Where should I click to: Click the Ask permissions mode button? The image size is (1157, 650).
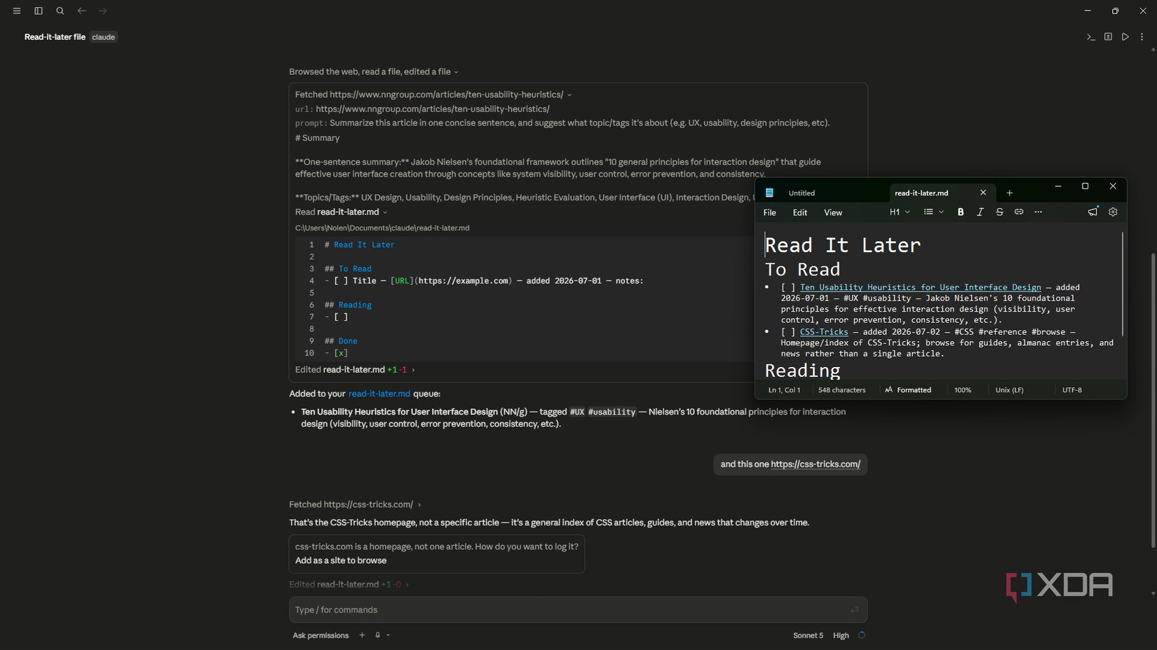(x=320, y=635)
